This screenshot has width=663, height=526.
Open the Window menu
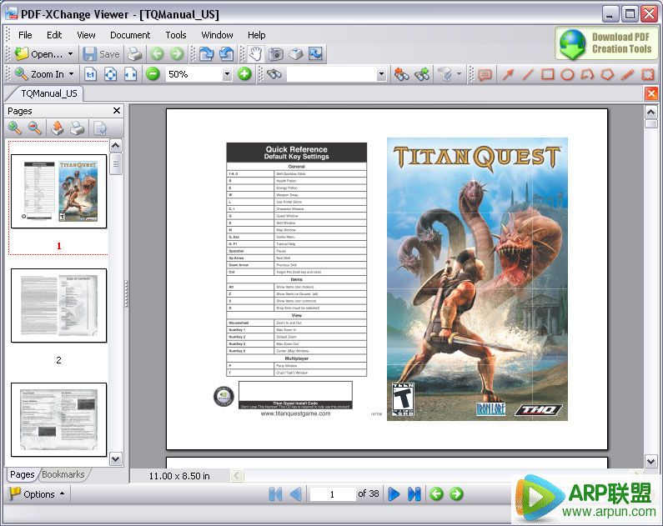[217, 35]
